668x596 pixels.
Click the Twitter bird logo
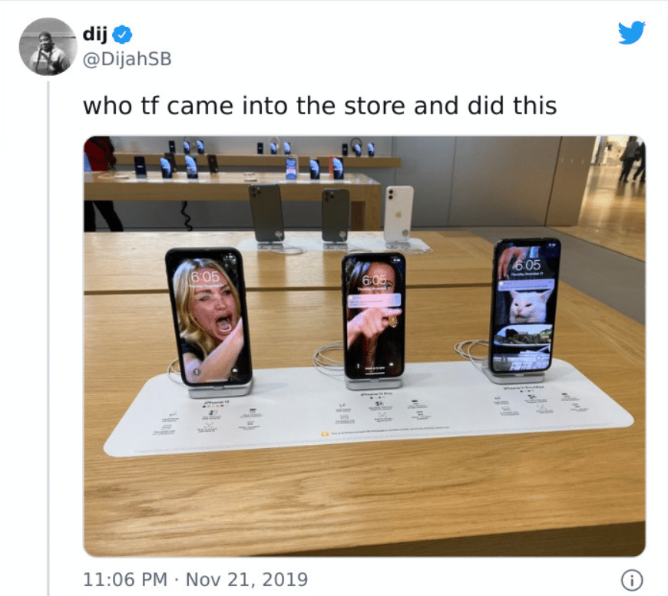(632, 32)
